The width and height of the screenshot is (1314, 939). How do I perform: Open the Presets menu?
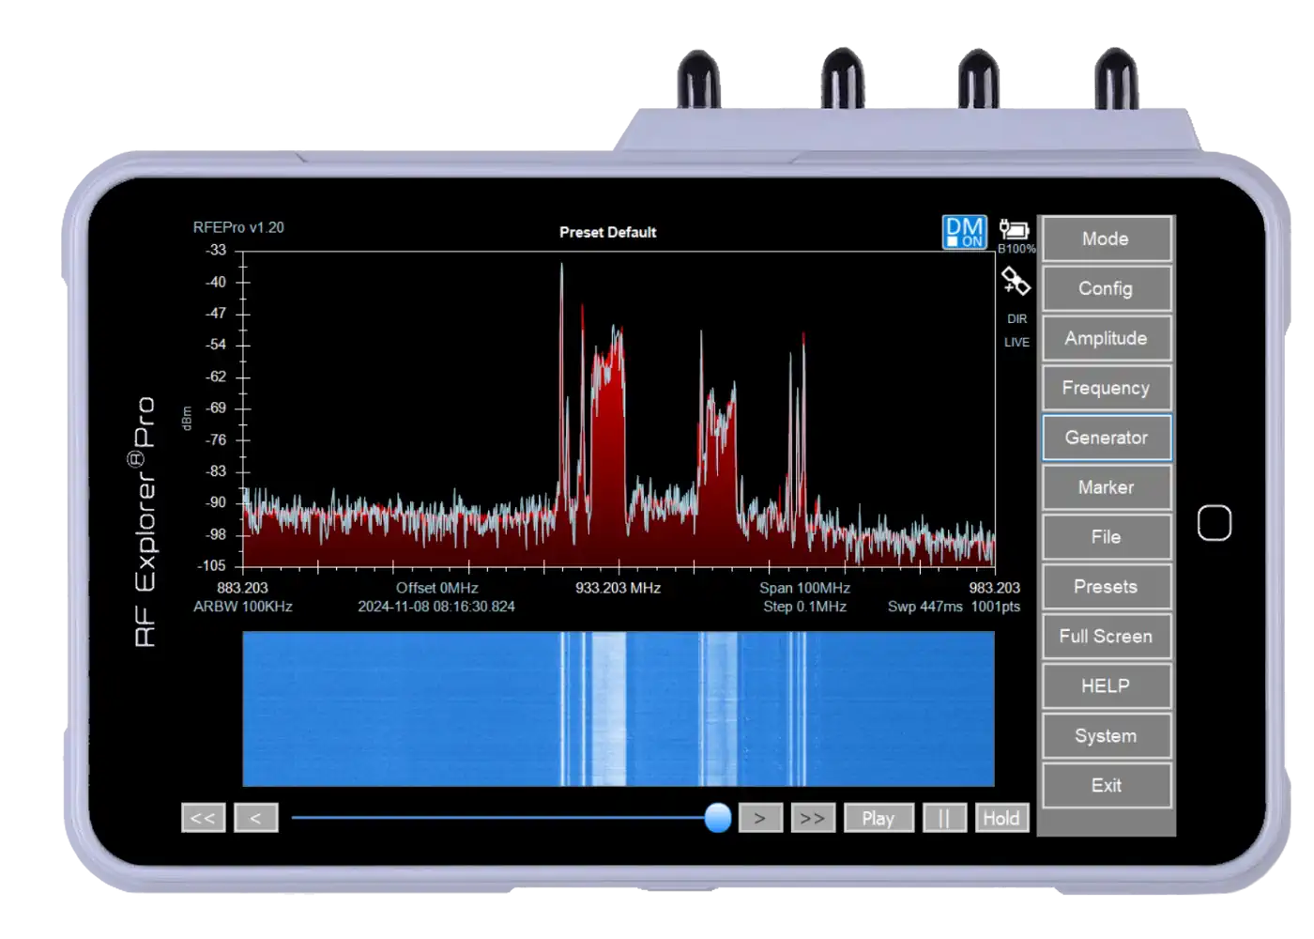1106,587
